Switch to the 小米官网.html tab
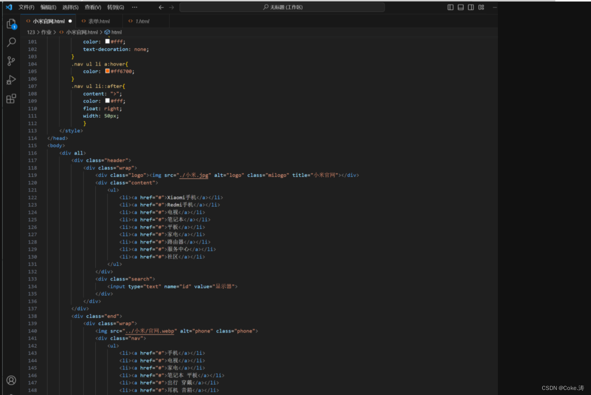Viewport: 591px width, 395px height. (49, 21)
